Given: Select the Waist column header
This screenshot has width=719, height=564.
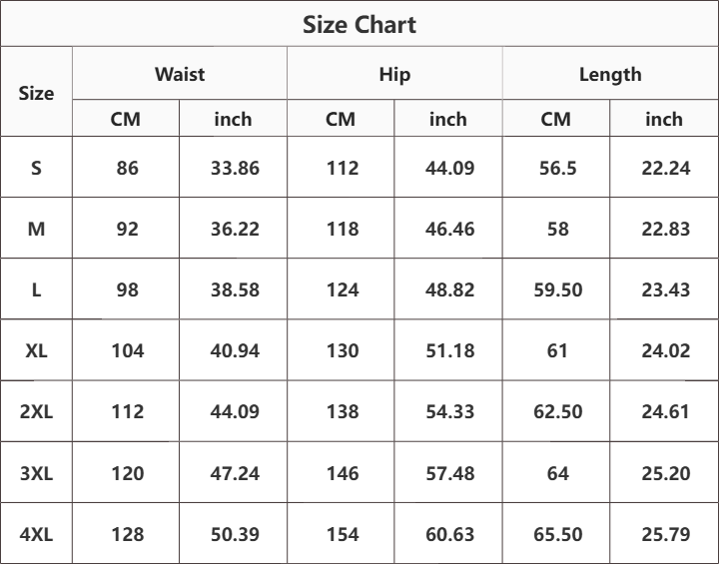Looking at the screenshot, I should click(180, 74).
